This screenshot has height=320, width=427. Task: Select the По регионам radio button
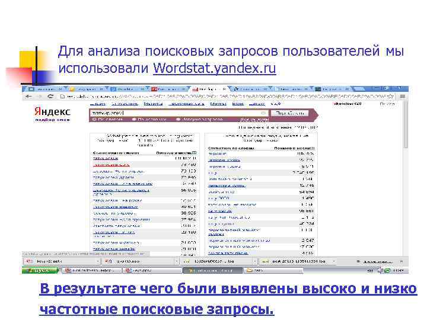[x=134, y=120]
